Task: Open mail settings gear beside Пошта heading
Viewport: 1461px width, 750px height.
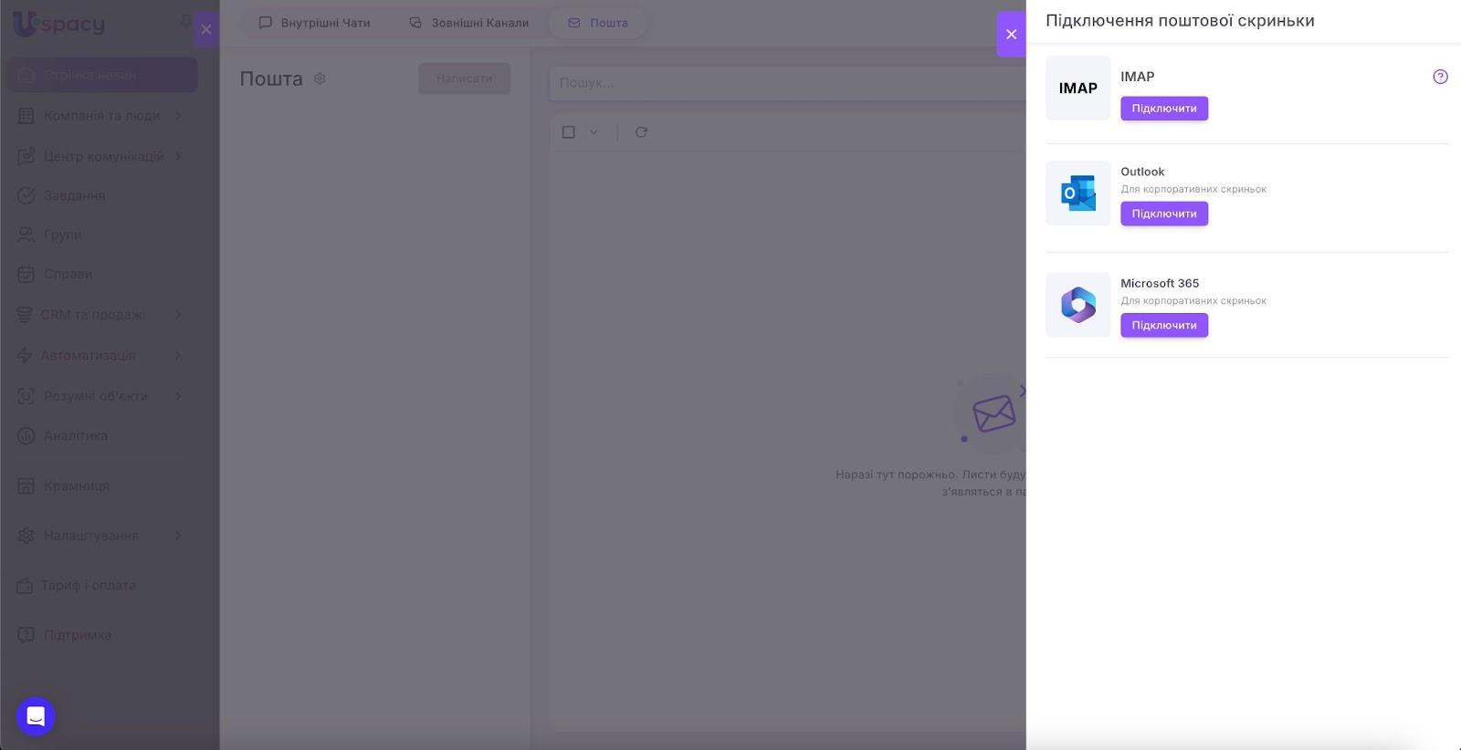Action: click(x=320, y=78)
